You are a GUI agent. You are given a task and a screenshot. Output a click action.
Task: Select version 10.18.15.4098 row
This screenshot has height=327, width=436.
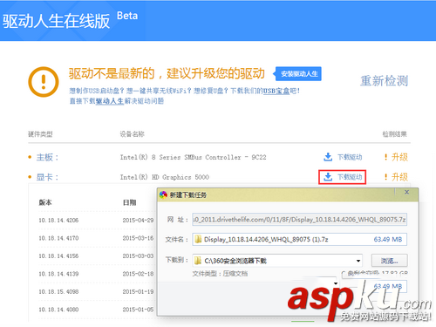coord(58,291)
